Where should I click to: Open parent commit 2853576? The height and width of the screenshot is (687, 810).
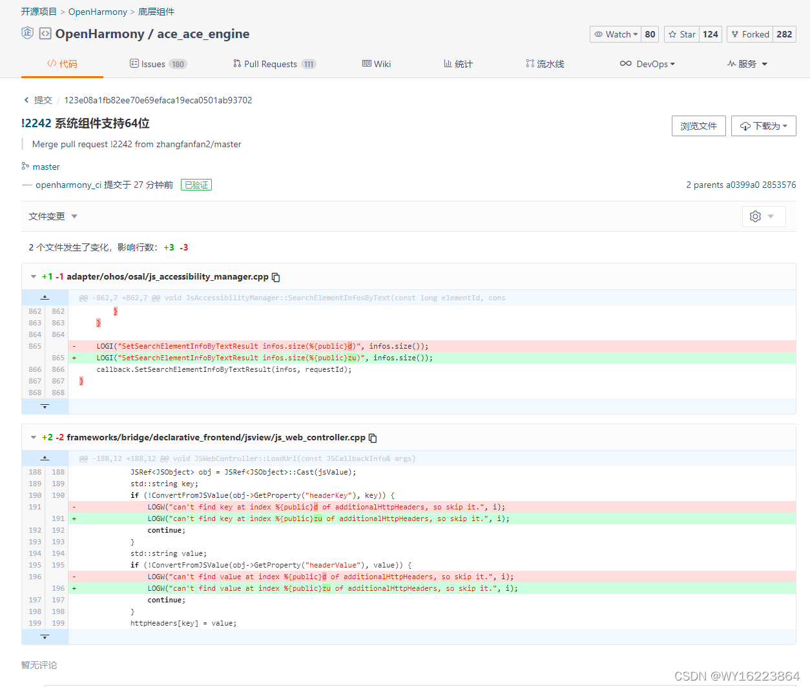tap(779, 185)
